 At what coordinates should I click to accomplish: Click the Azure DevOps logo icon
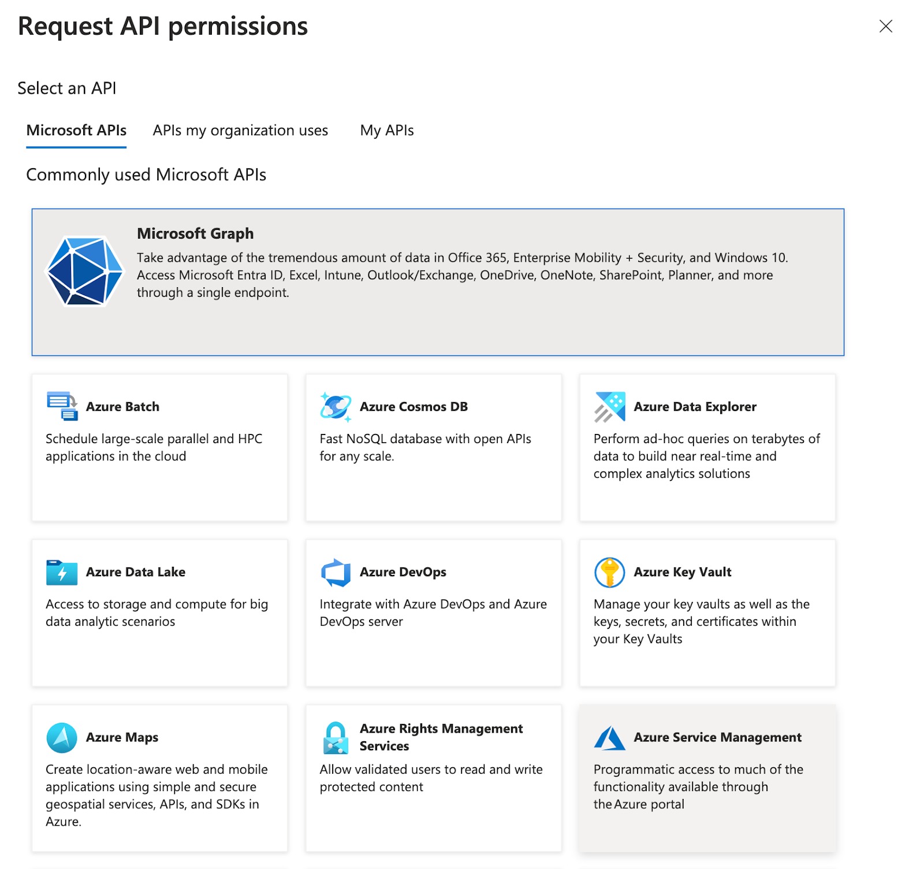[x=336, y=572]
